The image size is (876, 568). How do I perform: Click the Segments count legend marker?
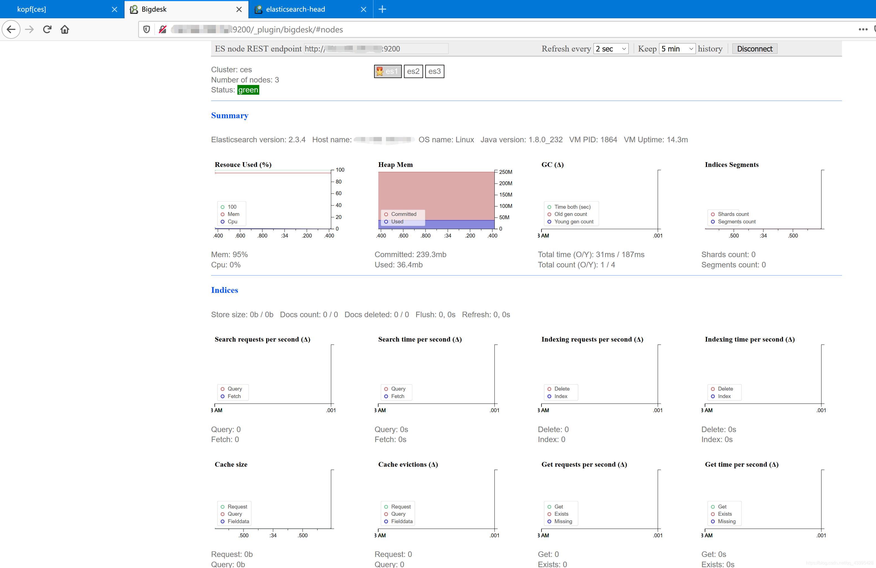[712, 222]
